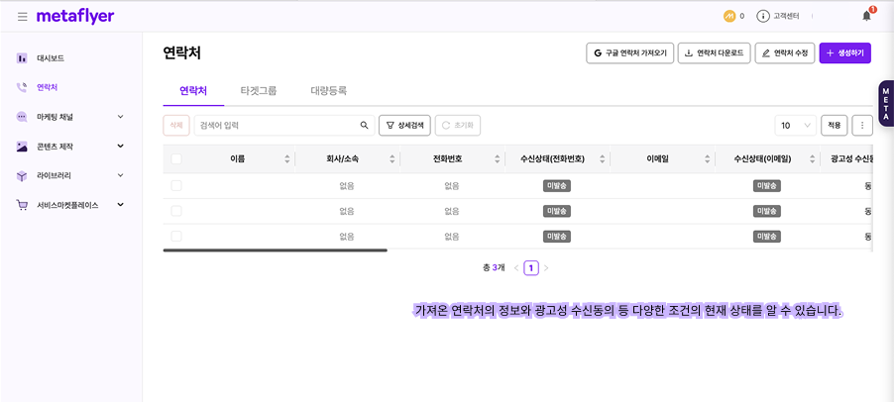Viewport: 894px width, 402px height.
Task: Check the first contact row checkbox
Action: click(x=176, y=185)
